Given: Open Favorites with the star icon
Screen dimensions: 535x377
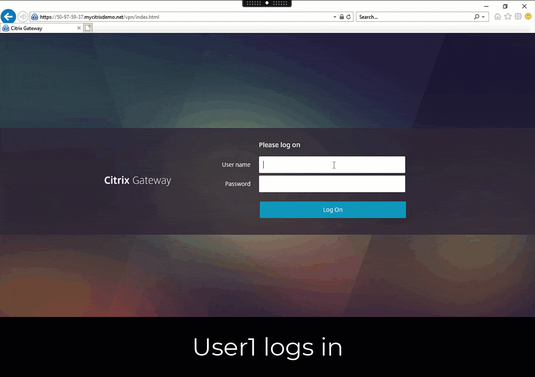Looking at the screenshot, I should [x=508, y=16].
